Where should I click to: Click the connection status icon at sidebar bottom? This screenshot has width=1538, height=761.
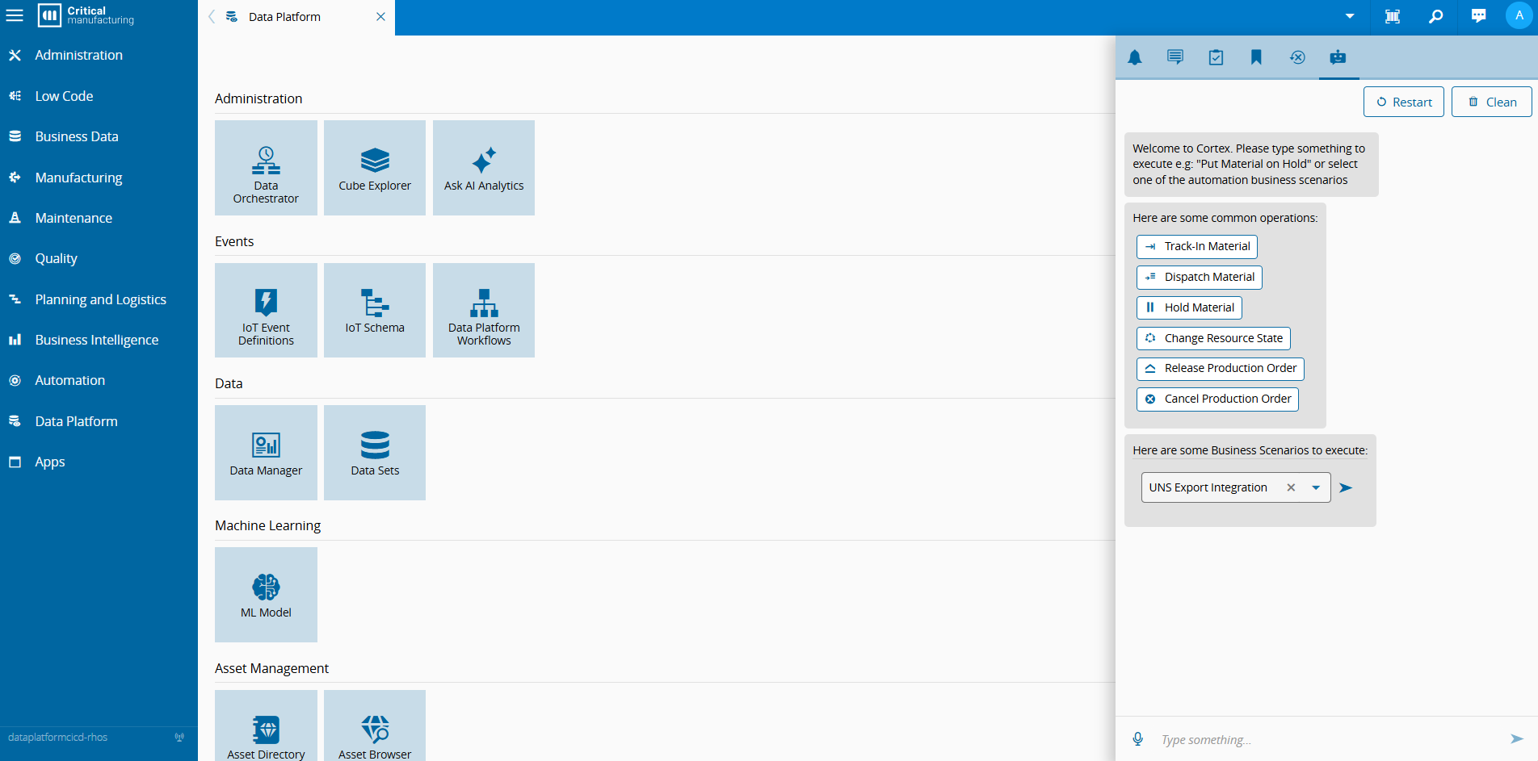click(x=179, y=738)
